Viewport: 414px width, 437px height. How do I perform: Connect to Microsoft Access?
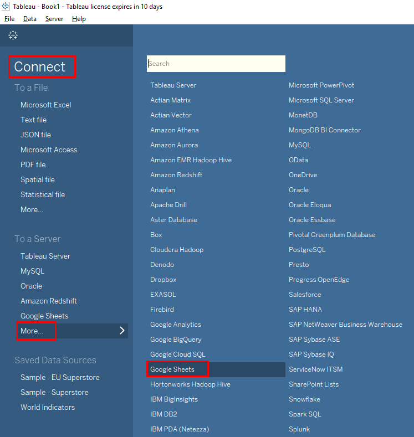[x=49, y=150]
